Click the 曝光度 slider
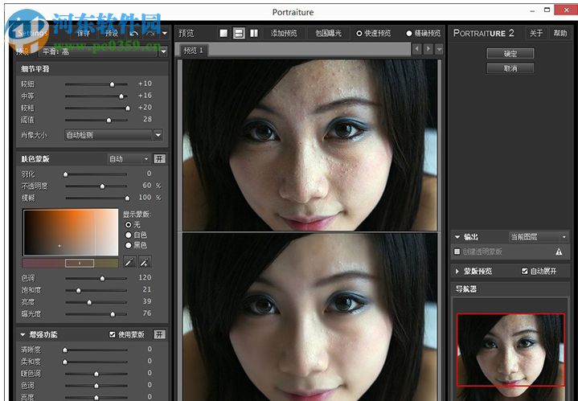Viewport: 578px width, 401px height. (96, 314)
